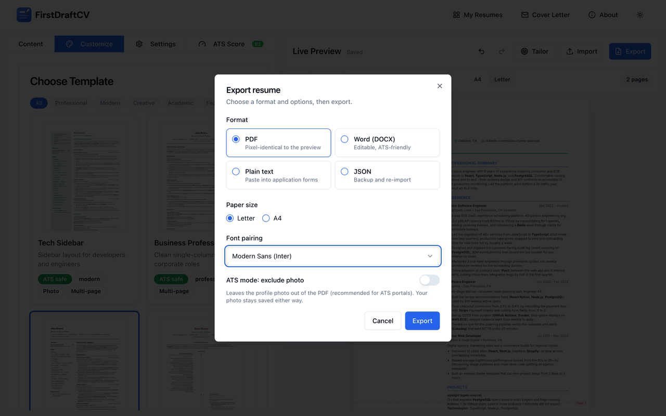Filter templates by Academic
This screenshot has height=416, width=666.
(x=180, y=103)
